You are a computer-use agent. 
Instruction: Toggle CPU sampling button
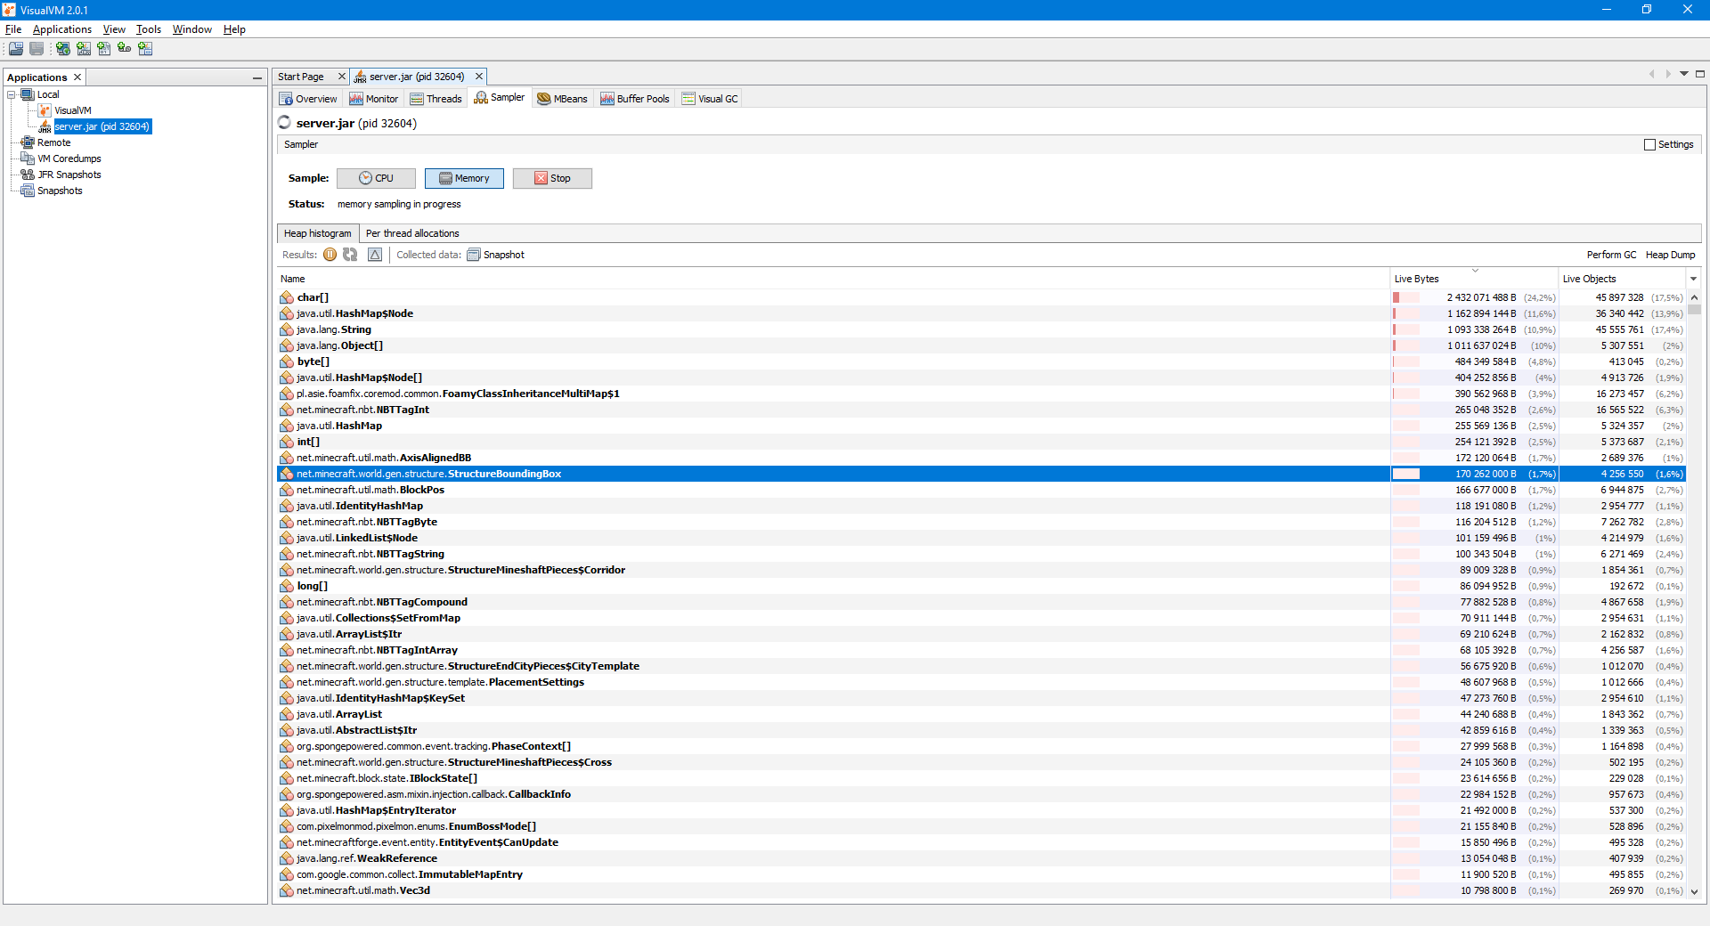[x=376, y=178]
